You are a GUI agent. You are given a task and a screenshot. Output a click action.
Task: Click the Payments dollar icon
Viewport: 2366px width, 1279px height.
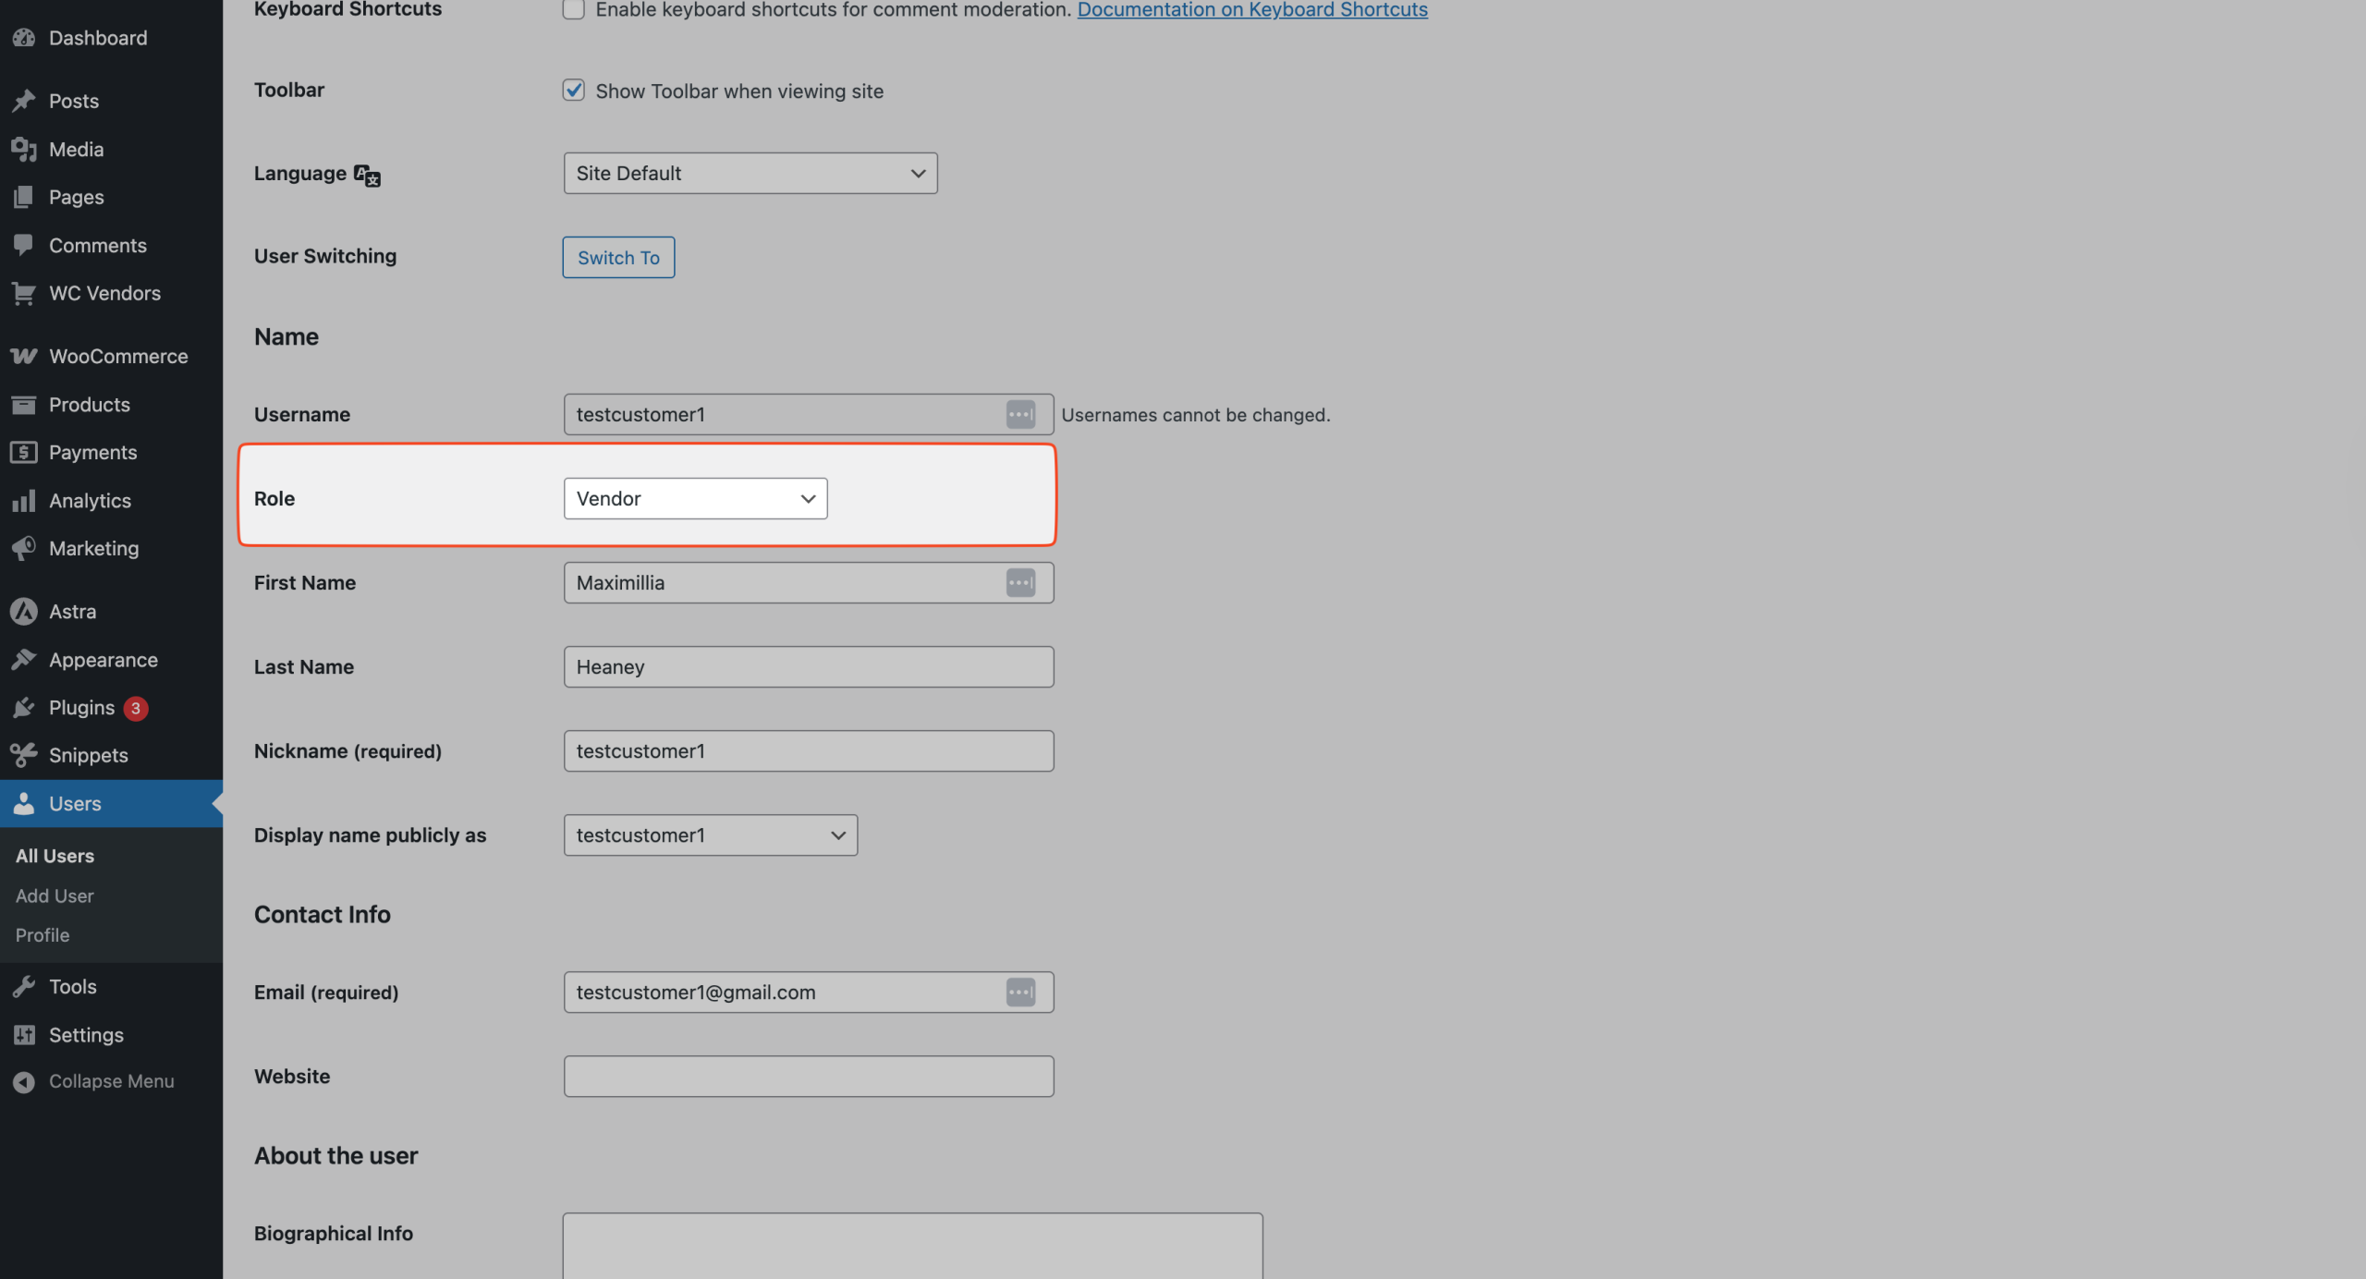click(24, 452)
